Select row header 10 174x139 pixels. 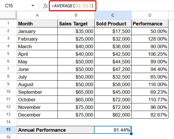click(x=8, y=92)
